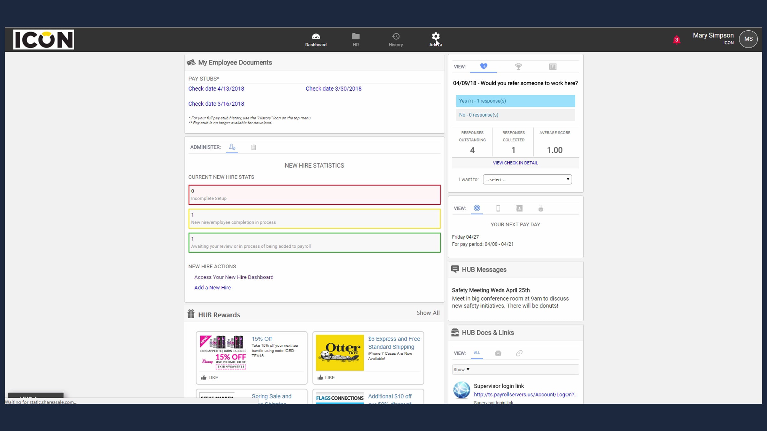Click the ICON company logo
The height and width of the screenshot is (431, 767).
[43, 40]
